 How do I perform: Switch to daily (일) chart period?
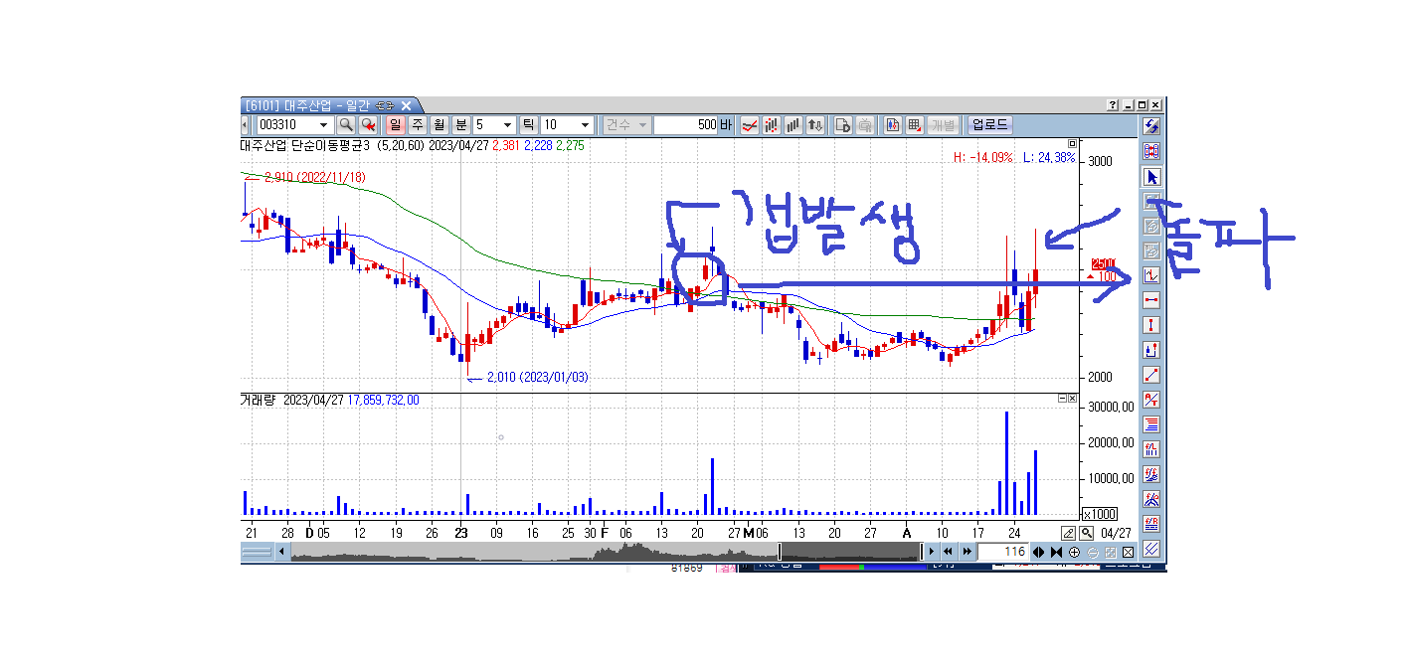click(395, 125)
